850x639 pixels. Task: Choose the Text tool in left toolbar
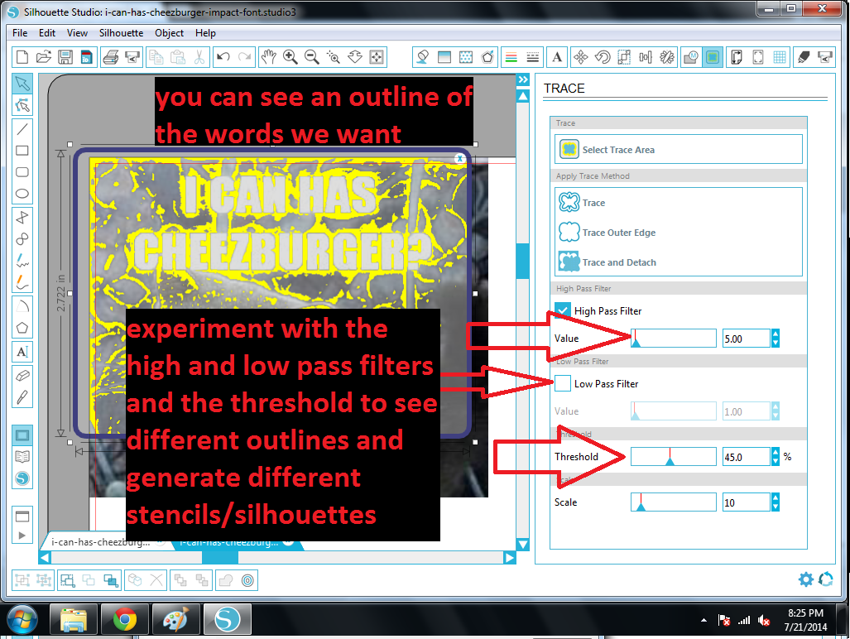pyautogui.click(x=22, y=353)
